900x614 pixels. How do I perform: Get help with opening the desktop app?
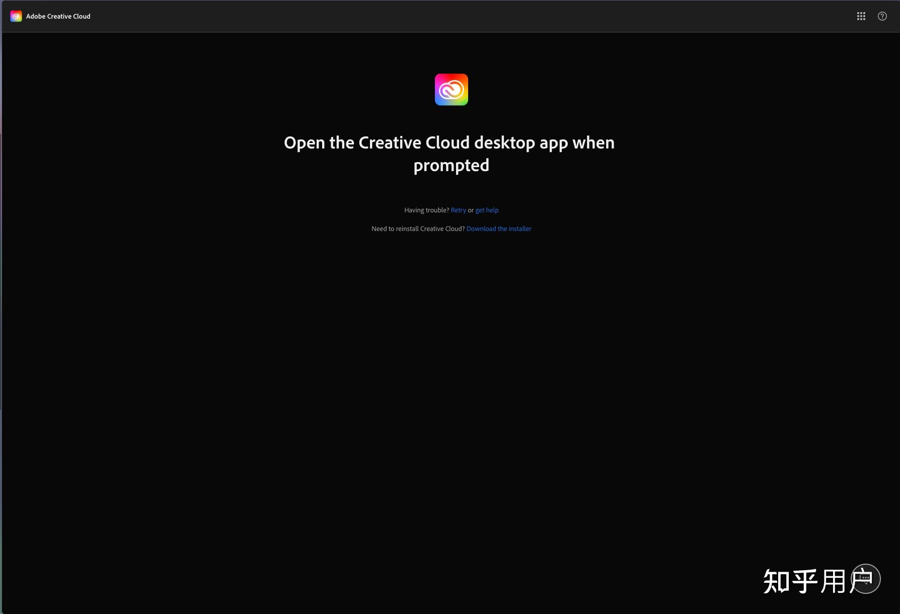486,210
